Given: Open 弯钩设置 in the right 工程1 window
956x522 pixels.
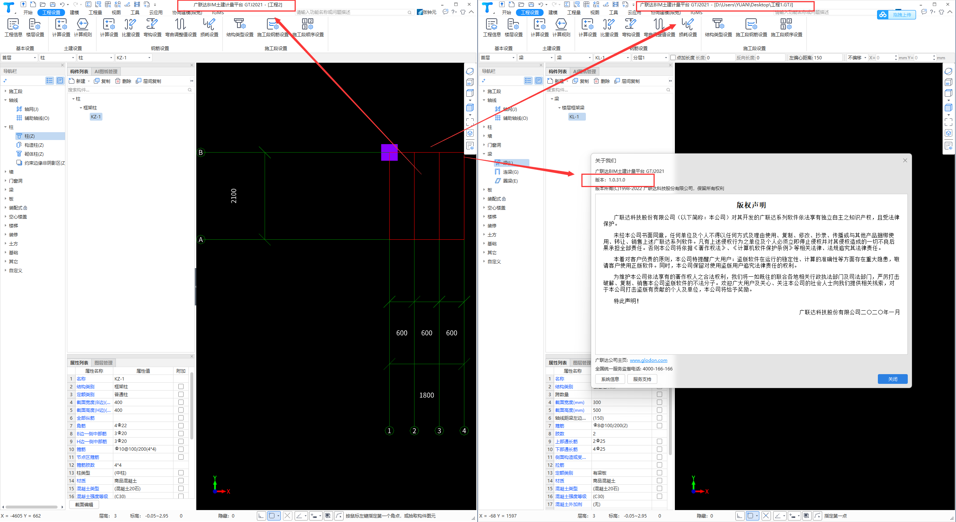Looking at the screenshot, I should pos(631,28).
